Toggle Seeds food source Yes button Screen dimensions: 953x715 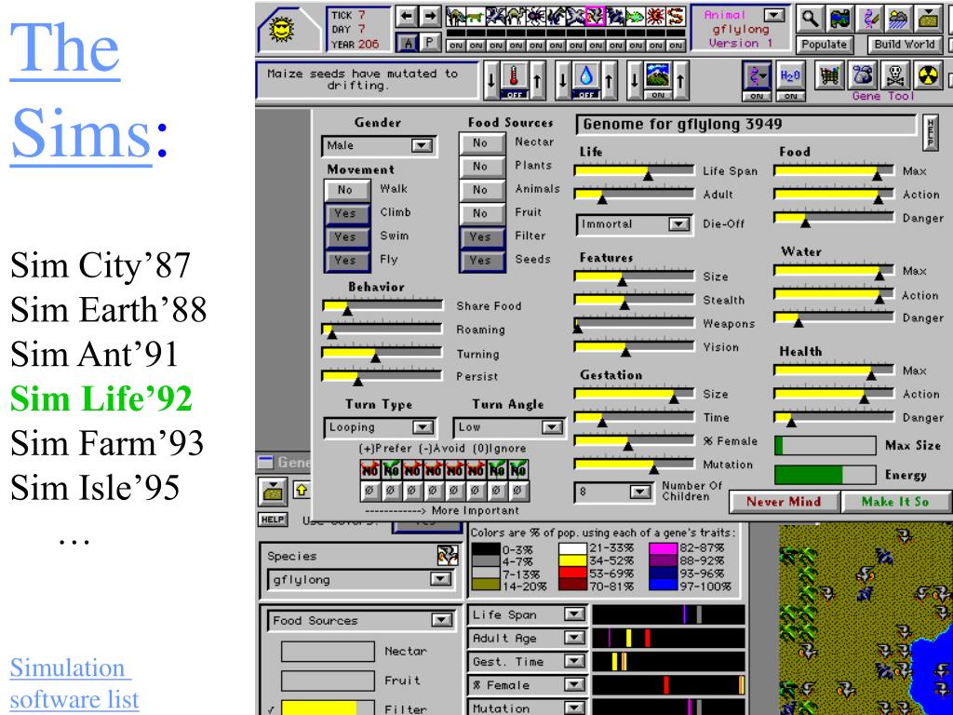481,261
